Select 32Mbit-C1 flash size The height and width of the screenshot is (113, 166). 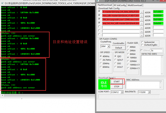click(133, 68)
